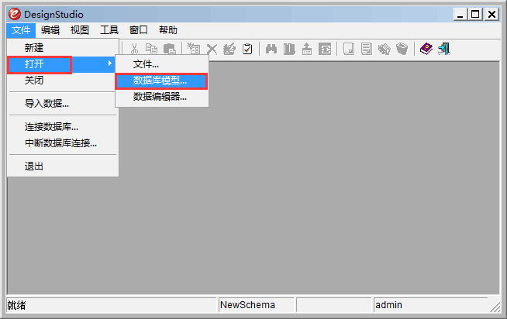Choose 退出 to exit the application
Viewport: 507px width, 319px height.
(63, 166)
